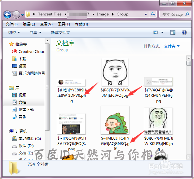Click file name $}P8]`P(7{XMY%JM[EFJIVO.jpg

click(115, 93)
